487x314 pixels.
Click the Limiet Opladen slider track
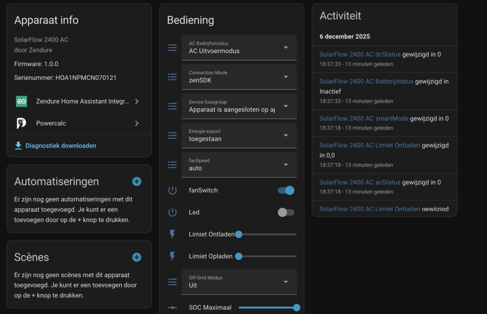[269, 256]
